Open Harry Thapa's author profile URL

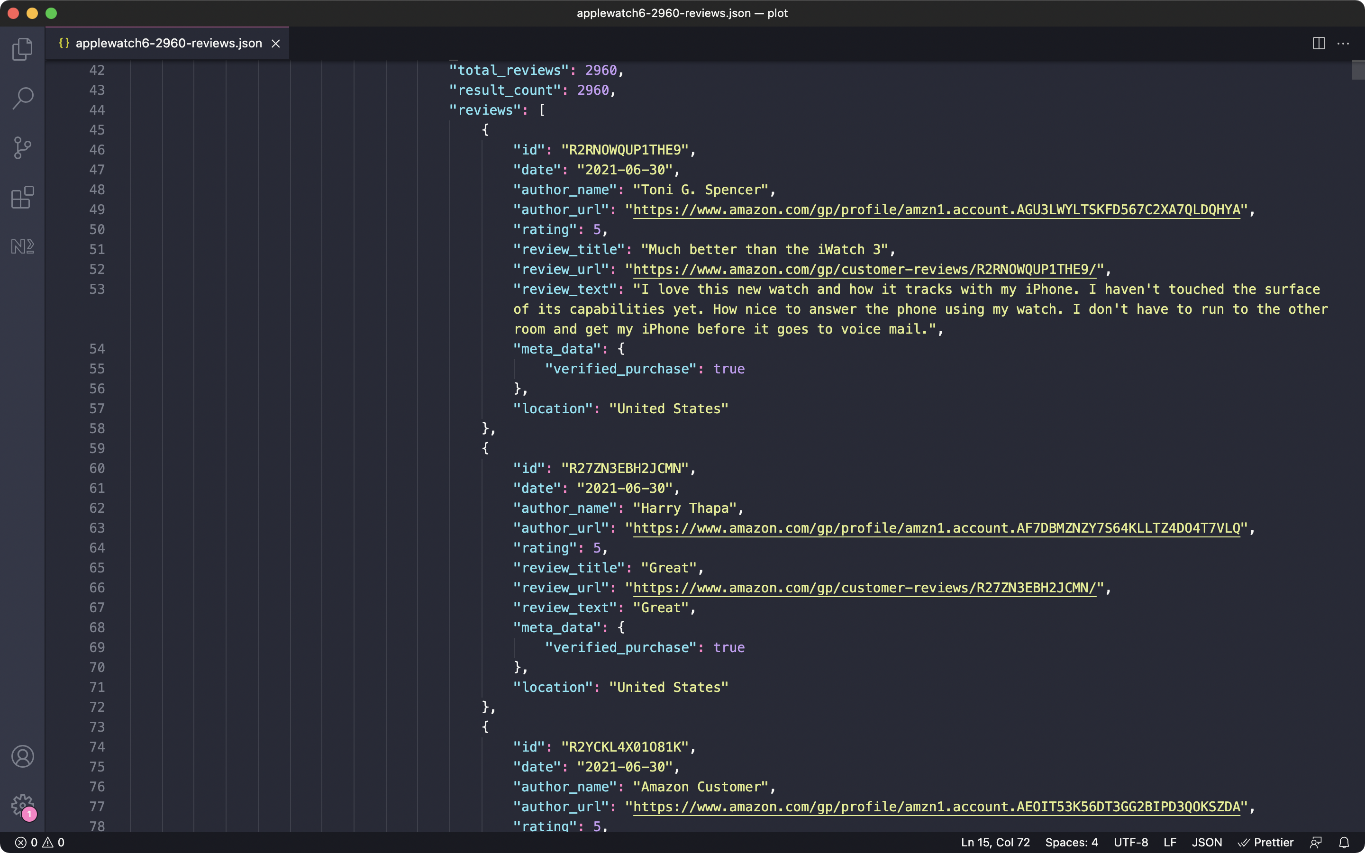tap(937, 528)
